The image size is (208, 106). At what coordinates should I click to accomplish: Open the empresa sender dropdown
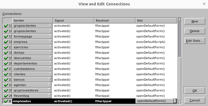[x=51, y=42]
